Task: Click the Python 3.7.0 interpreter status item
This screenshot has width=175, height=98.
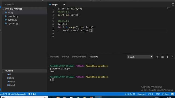Action: coord(13,94)
